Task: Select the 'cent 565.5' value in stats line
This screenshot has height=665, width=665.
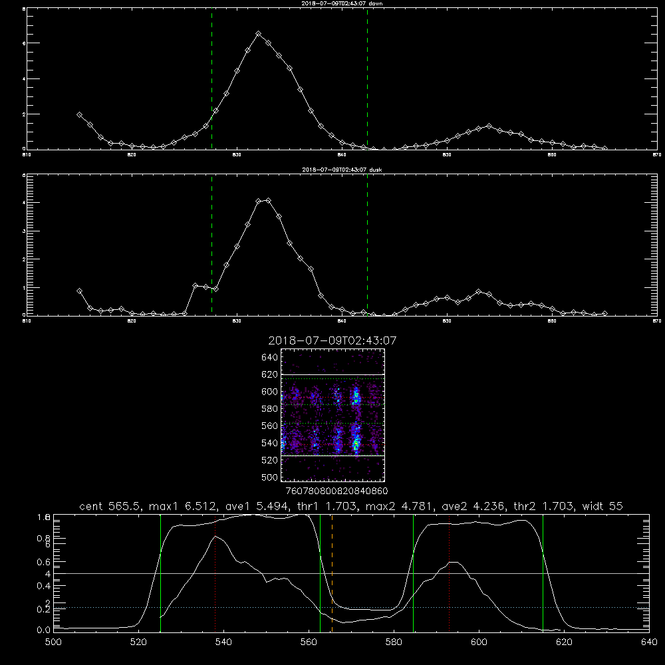Action: coord(111,506)
